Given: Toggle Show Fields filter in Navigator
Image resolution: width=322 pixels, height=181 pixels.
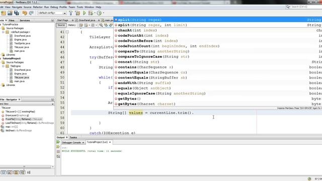Looking at the screenshot, I should [10, 172].
